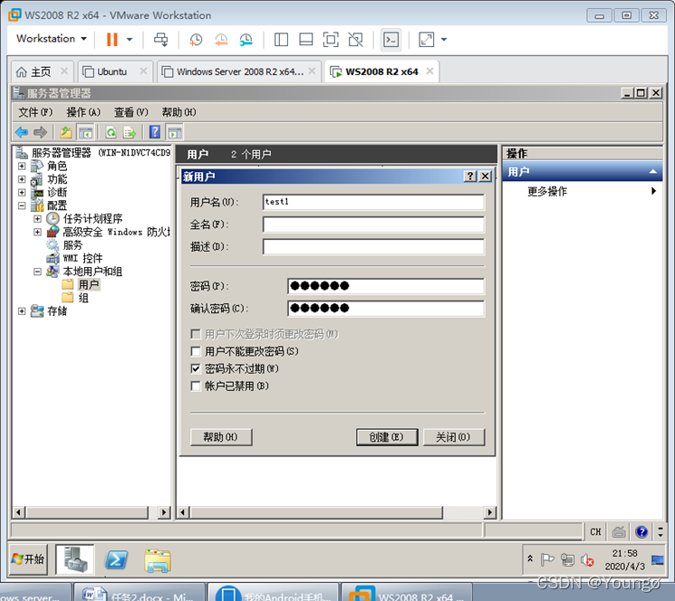
Task: Open the 开始 menu
Action: (x=27, y=558)
